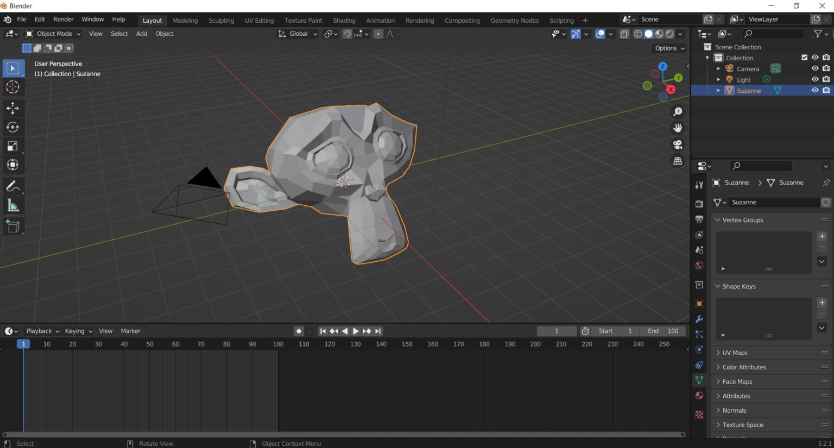Viewport: 834px width, 448px height.
Task: Open the Object Mode dropdown
Action: [x=53, y=34]
